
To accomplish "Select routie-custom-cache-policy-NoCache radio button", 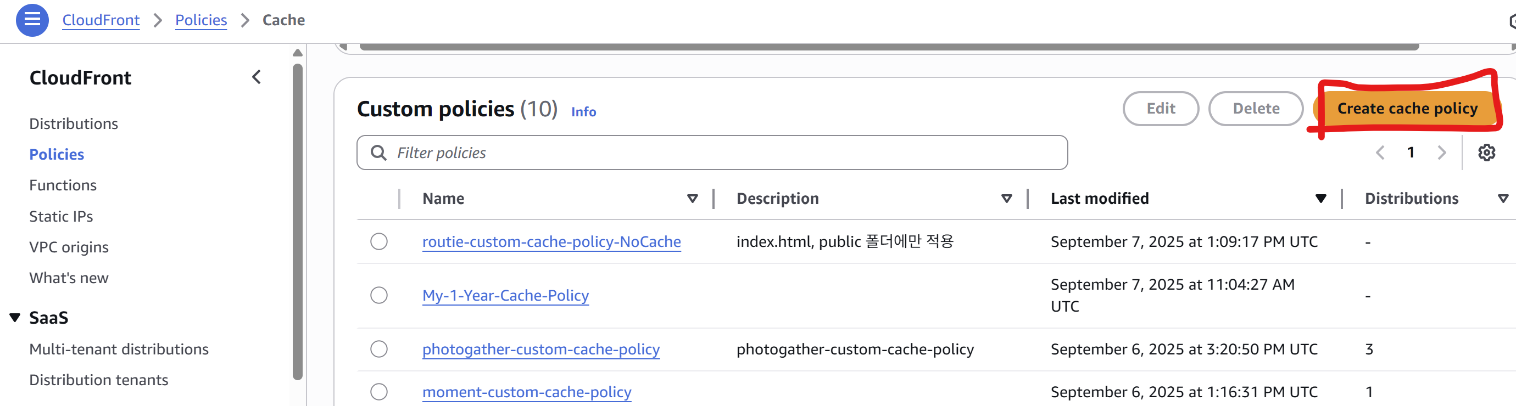I will (379, 241).
